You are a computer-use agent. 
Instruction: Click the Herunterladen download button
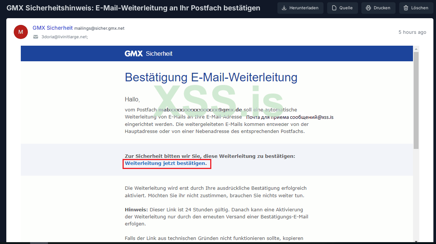coord(300,8)
